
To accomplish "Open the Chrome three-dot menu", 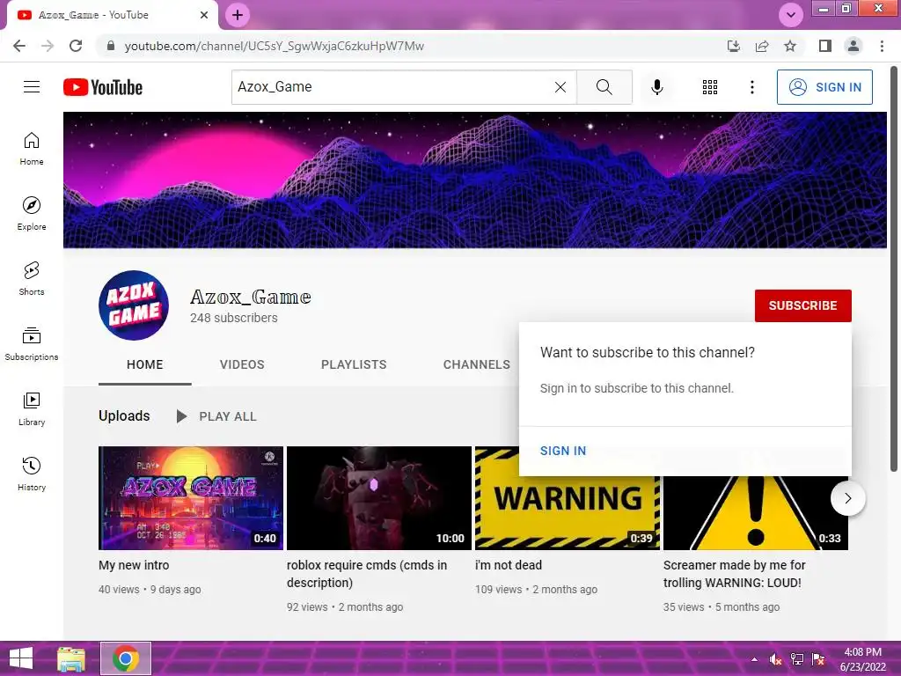I will 882,46.
